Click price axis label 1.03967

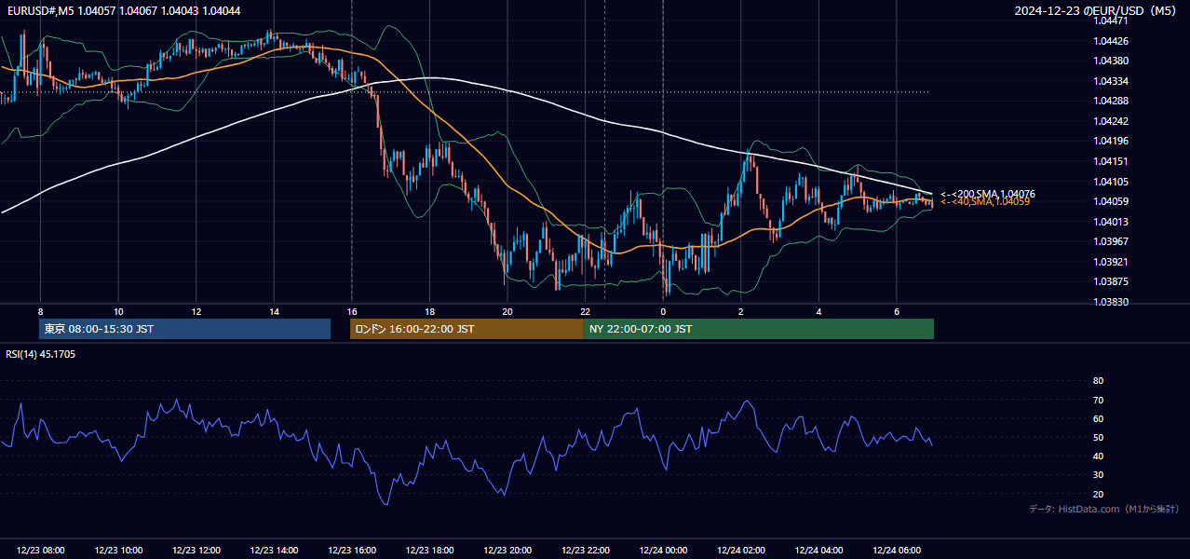[x=1111, y=241]
